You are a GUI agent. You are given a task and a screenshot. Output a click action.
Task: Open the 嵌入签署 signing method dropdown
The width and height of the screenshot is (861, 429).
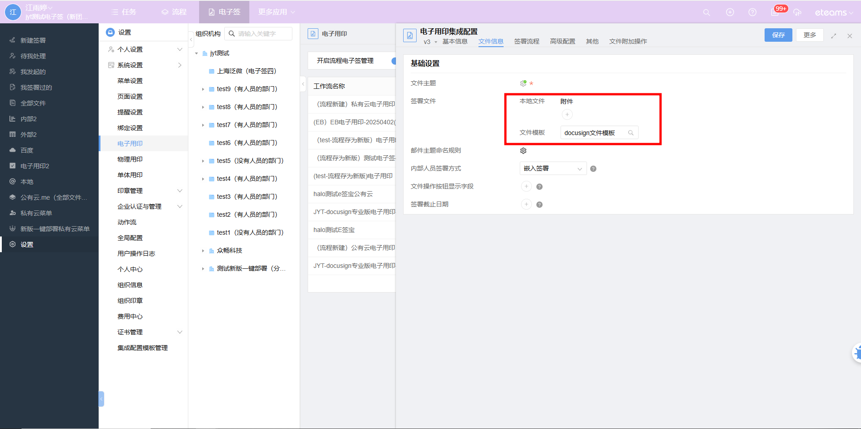click(553, 169)
